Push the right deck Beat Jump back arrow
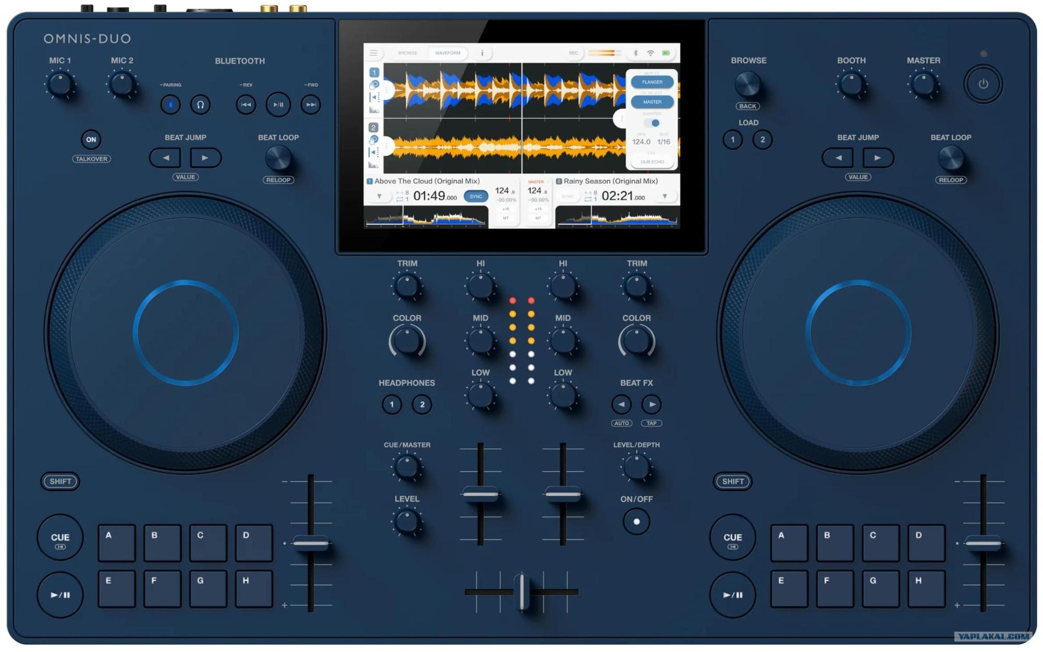 [839, 158]
